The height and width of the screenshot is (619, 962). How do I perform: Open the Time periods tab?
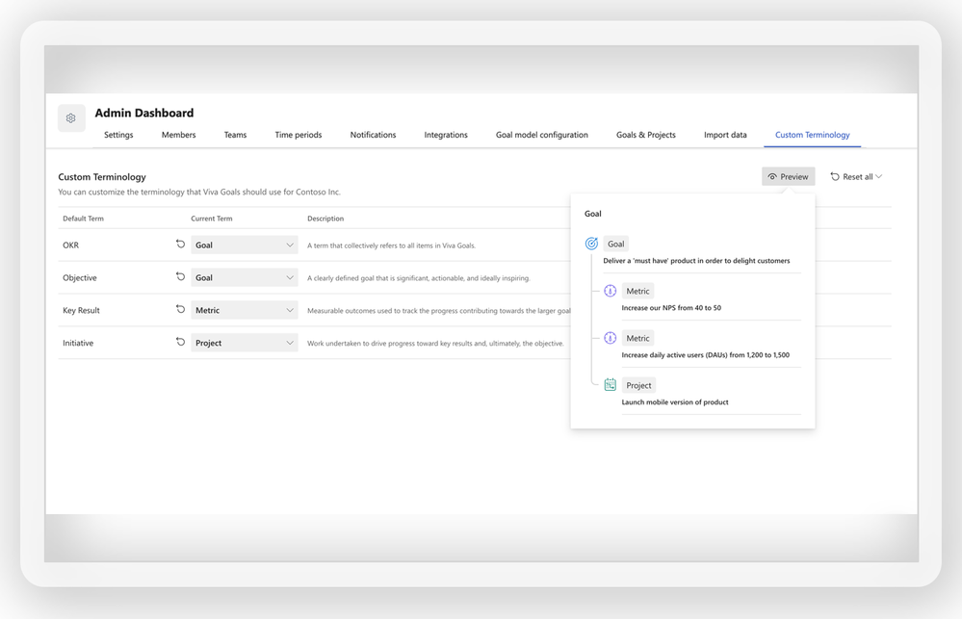[299, 135]
